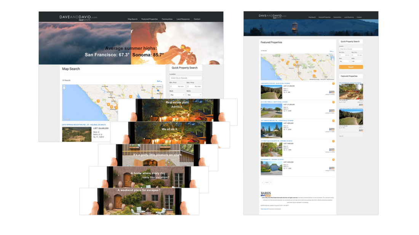Click the orange star icon on first right listing
419x235 pixels.
click(x=333, y=84)
